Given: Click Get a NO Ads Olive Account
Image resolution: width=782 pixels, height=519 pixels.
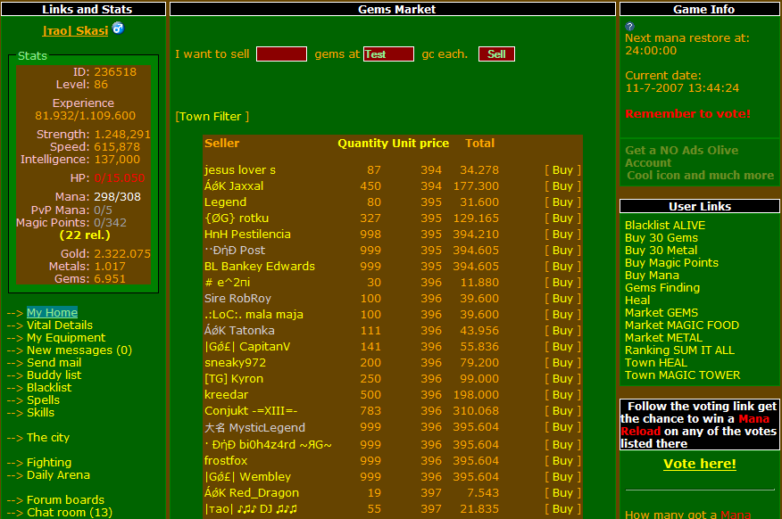Looking at the screenshot, I should pos(681,157).
